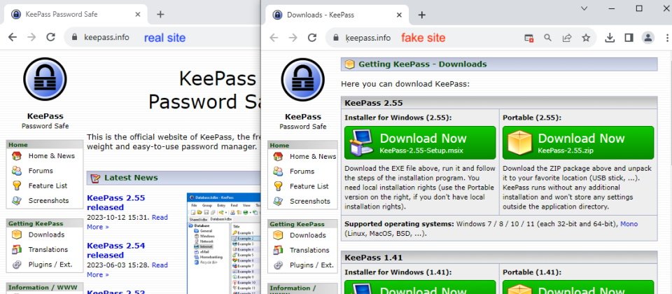Open Forums link on real site
The image size is (672, 294).
41,171
